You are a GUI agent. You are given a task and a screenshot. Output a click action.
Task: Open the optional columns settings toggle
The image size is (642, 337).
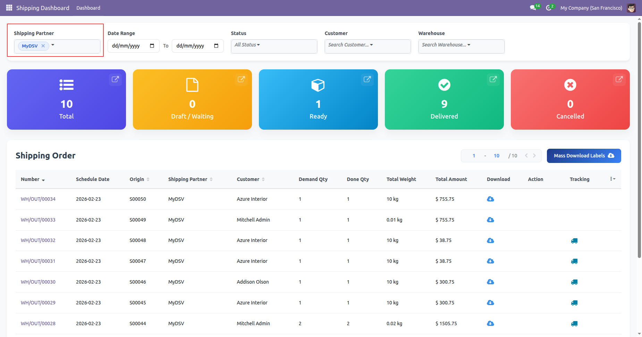click(x=613, y=179)
